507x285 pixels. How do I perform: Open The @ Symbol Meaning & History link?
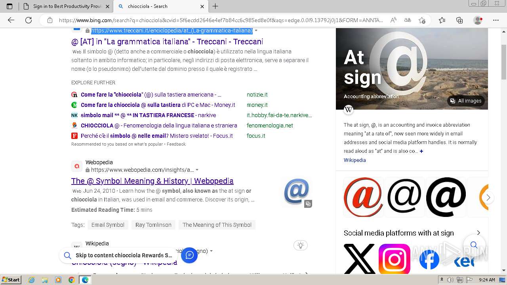152,181
